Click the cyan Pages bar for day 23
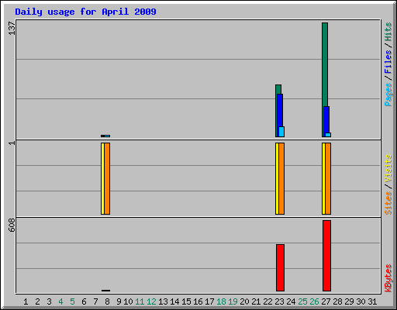397x310 pixels. pyautogui.click(x=281, y=132)
